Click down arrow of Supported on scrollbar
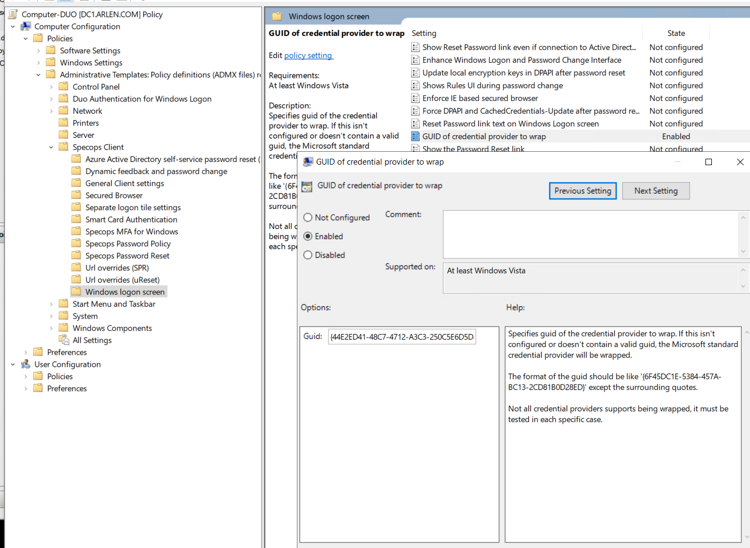Screen dimensions: 750x548 (x=743, y=286)
